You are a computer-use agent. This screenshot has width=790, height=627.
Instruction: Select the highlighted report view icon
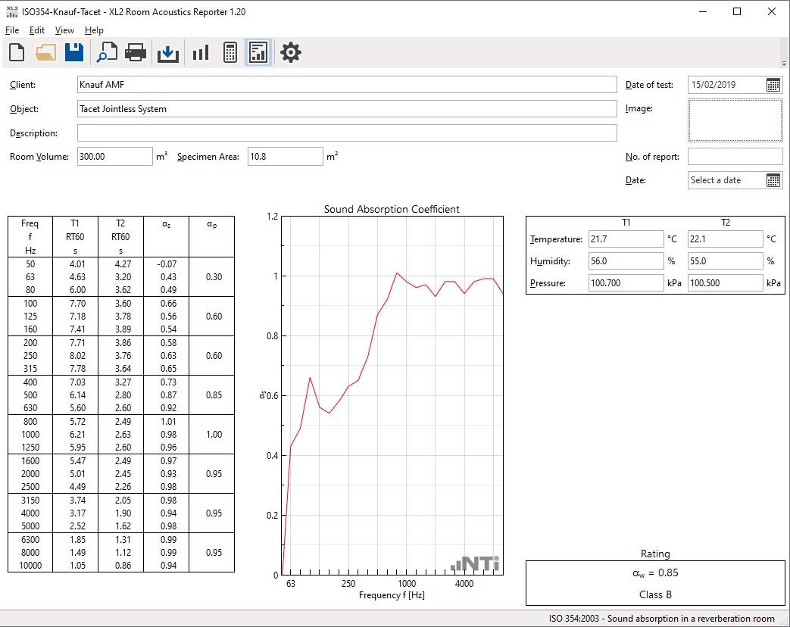[258, 52]
